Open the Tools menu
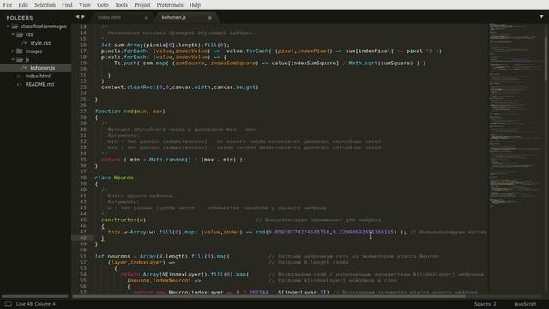Screen dimensions: 549x309 pyautogui.click(x=121, y=5)
